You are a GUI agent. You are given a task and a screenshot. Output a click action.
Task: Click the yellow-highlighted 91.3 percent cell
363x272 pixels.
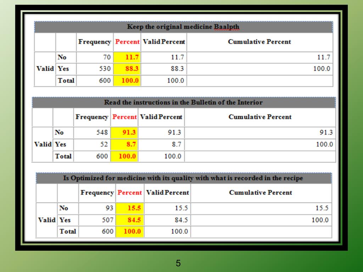click(x=124, y=133)
